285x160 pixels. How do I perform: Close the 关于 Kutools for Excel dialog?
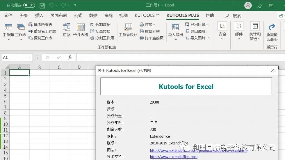pyautogui.click(x=273, y=70)
